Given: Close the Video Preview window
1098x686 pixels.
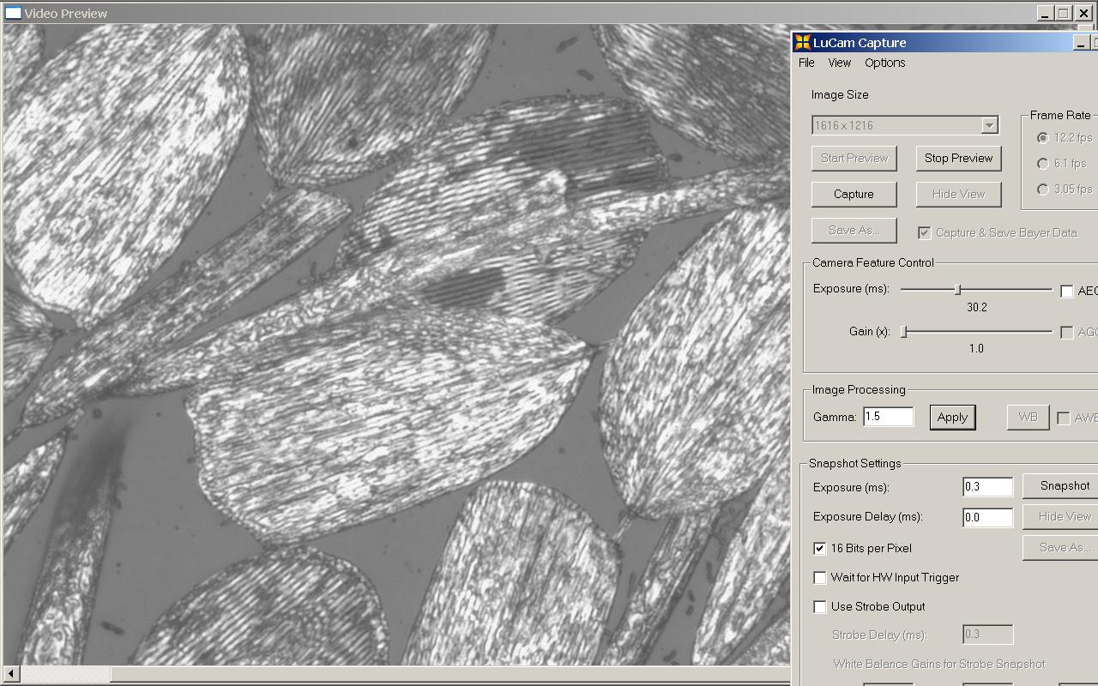Looking at the screenshot, I should pos(1083,13).
